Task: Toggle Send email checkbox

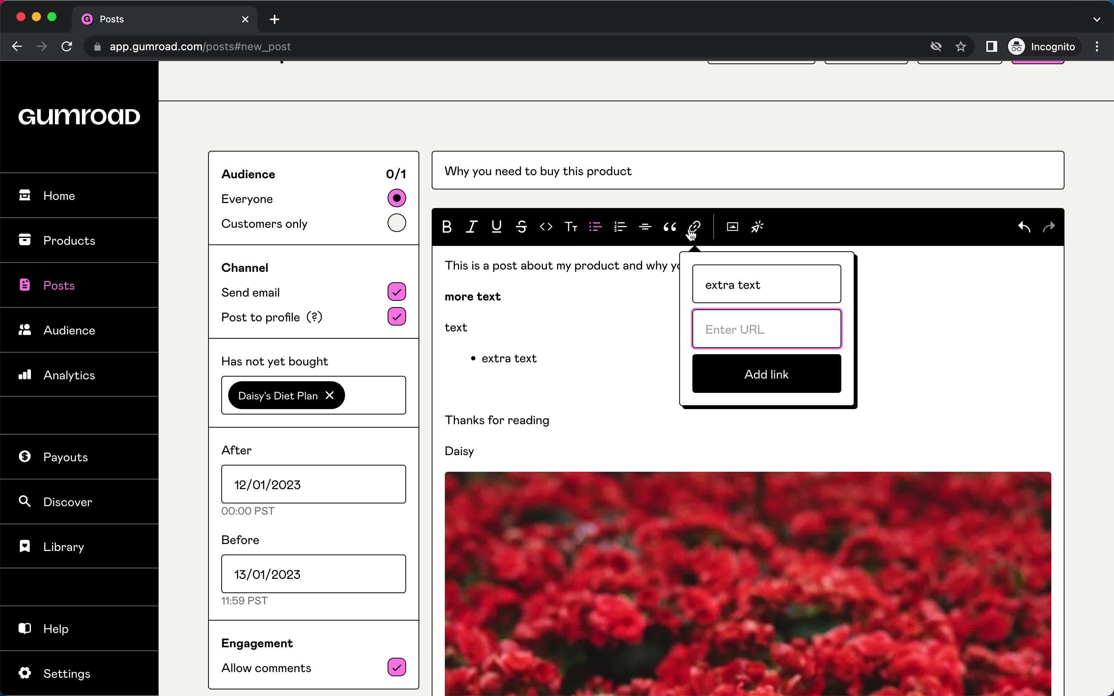Action: click(396, 292)
